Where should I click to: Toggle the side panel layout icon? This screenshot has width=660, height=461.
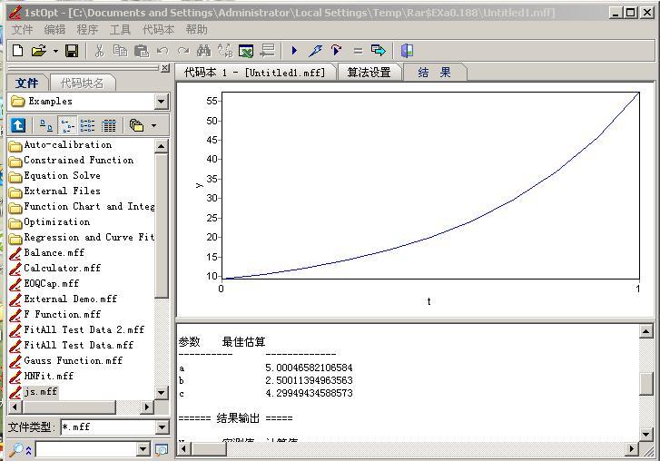407,51
